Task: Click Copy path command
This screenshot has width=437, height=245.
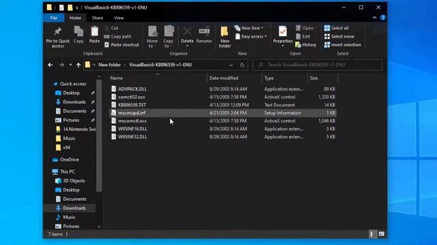Action: [x=117, y=36]
